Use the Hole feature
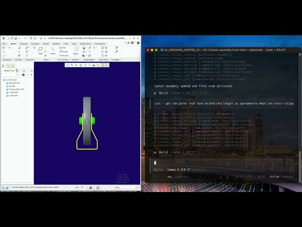302x227 pixels. pyautogui.click(x=62, y=48)
